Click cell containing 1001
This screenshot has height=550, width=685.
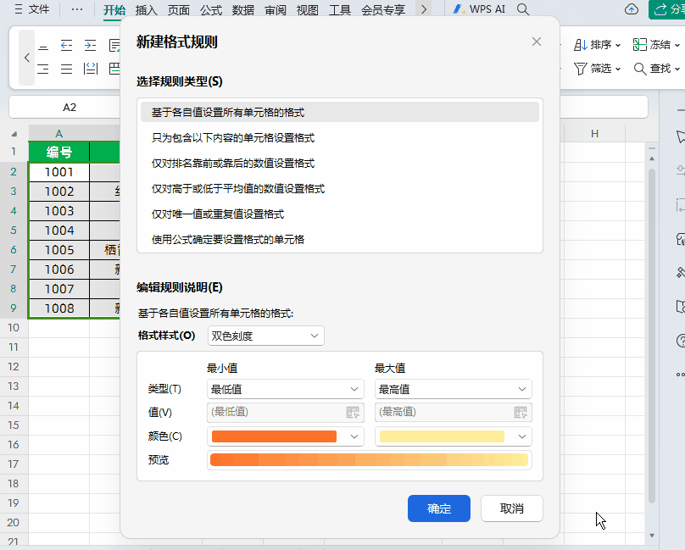pos(59,172)
